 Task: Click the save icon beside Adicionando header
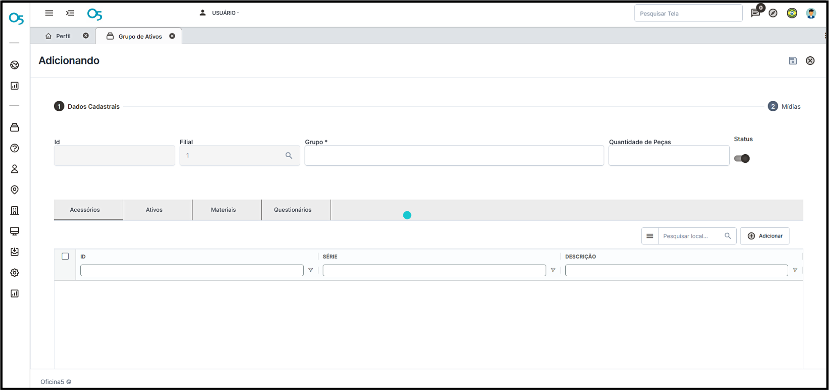coord(792,61)
